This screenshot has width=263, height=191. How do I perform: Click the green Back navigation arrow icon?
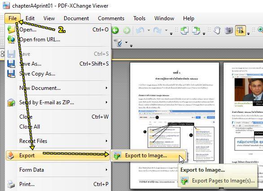[115, 30]
